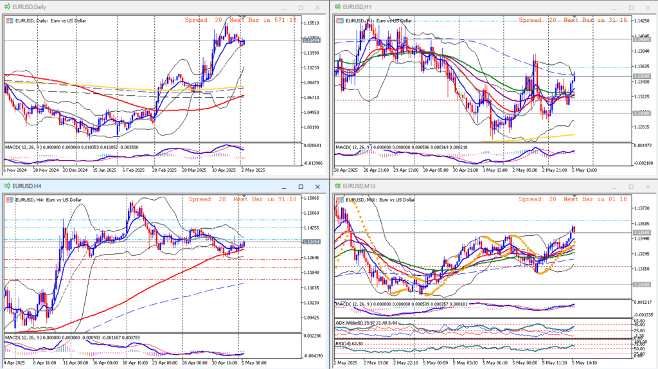
Task: Click the RSI(14) 62.30 indicator label
Action: pos(349,343)
